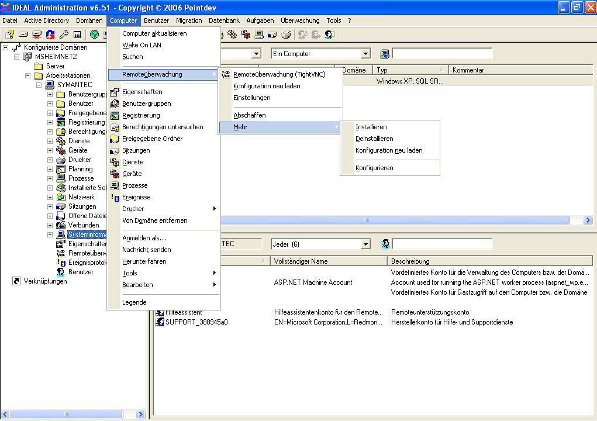Click the search field beside Ein Computer
Screen dimensions: 597x421
[442, 54]
